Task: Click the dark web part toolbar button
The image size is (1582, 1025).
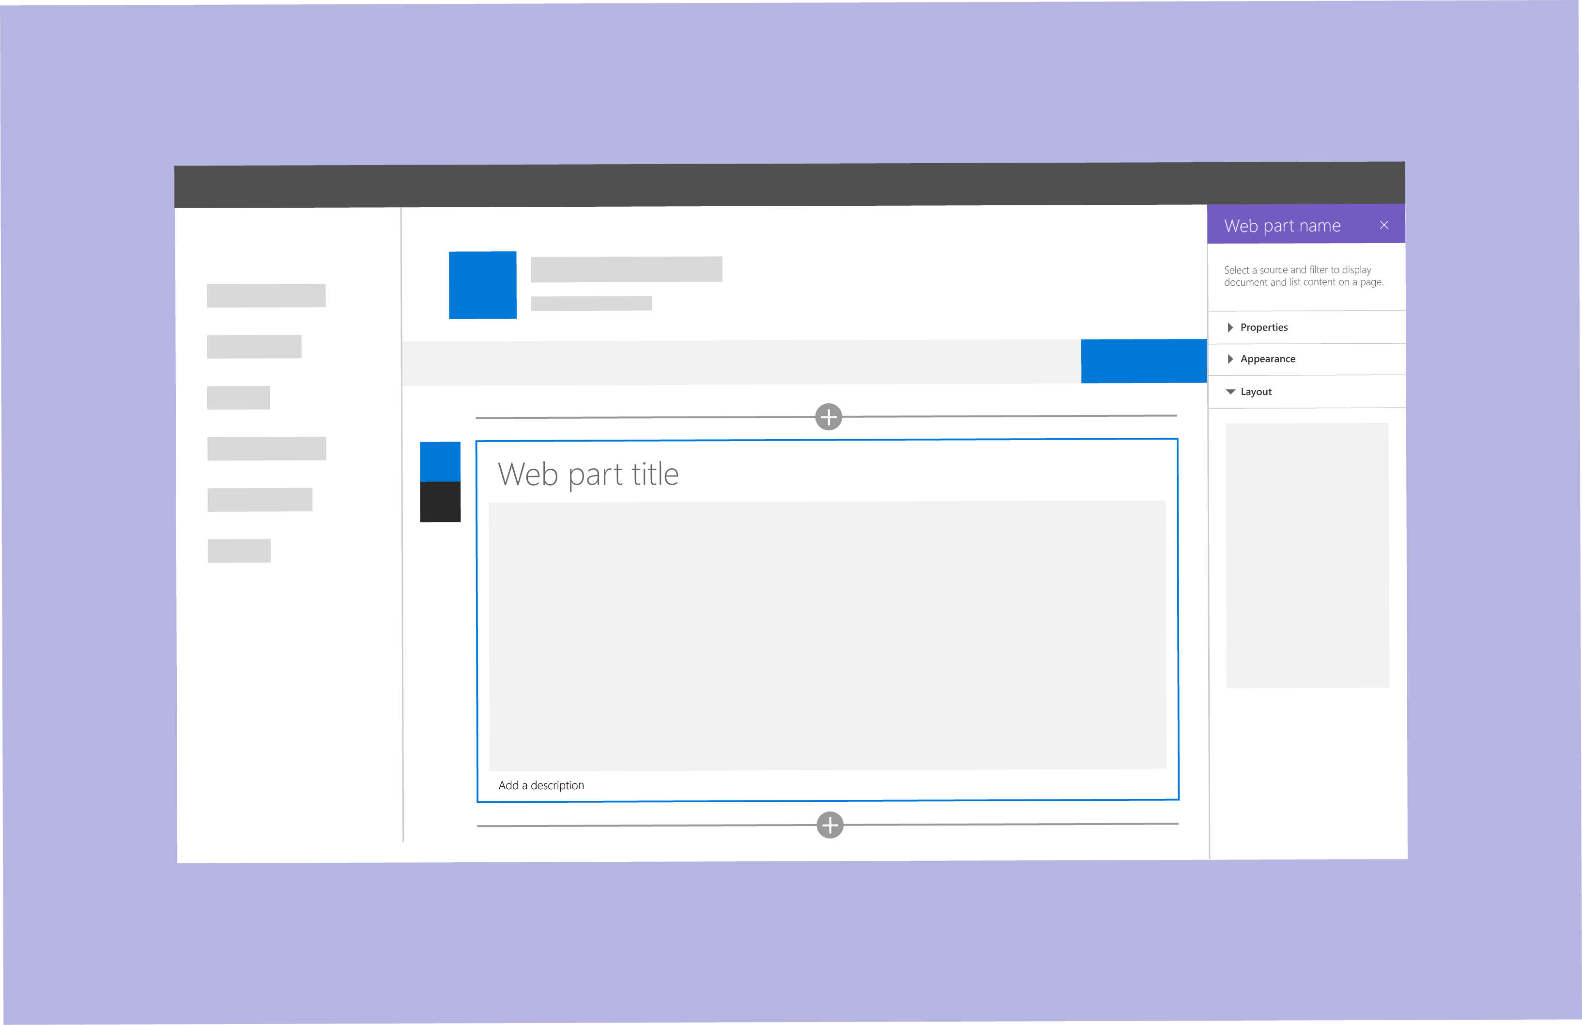Action: click(x=440, y=502)
